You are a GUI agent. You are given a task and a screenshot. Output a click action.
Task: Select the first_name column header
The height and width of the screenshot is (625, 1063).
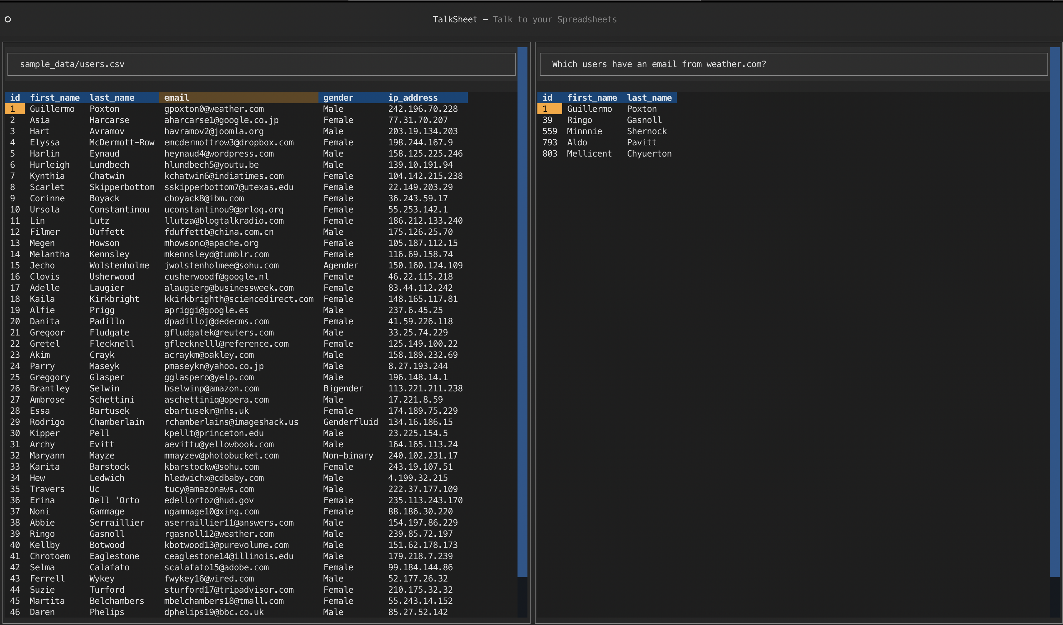click(x=55, y=97)
